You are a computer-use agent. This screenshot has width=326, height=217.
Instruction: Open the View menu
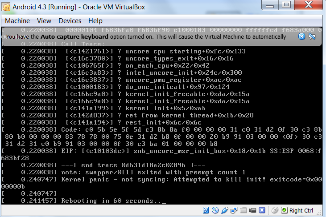[x=44, y=21]
